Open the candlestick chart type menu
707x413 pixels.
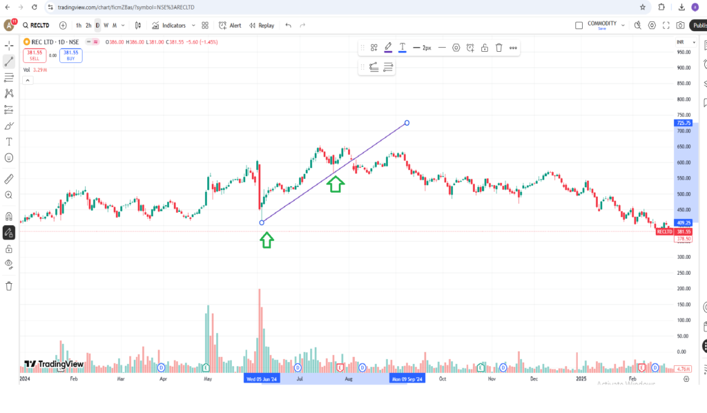138,26
